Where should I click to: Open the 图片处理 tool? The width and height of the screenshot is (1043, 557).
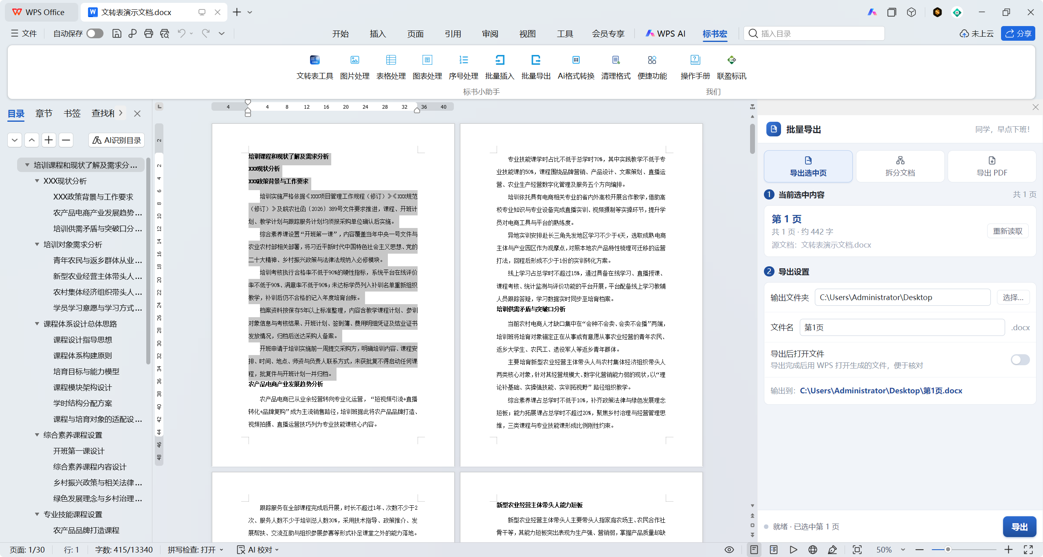pos(354,67)
